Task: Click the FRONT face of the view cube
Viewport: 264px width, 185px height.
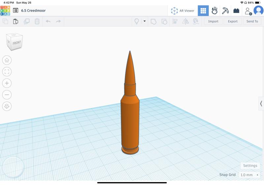Action: 17,43
